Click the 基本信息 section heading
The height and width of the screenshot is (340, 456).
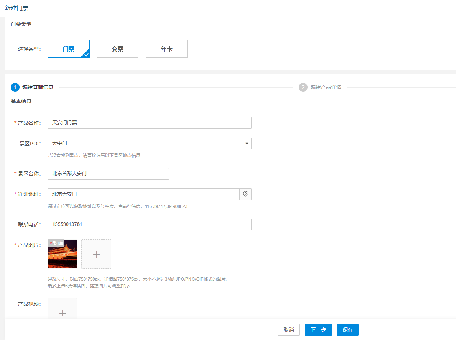[x=21, y=101]
